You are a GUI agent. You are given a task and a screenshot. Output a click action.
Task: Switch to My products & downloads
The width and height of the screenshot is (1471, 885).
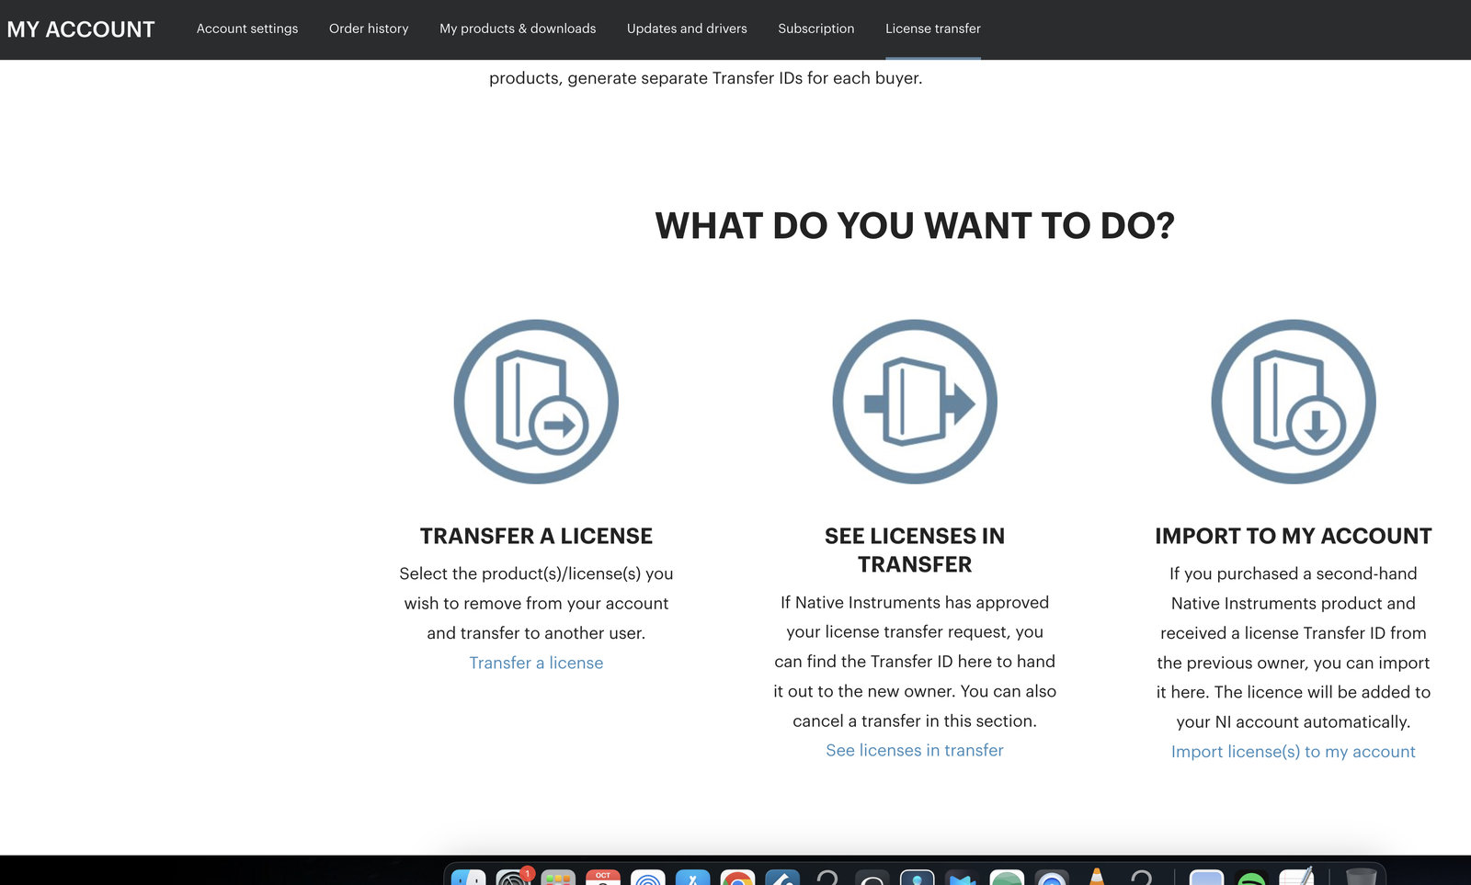[518, 28]
